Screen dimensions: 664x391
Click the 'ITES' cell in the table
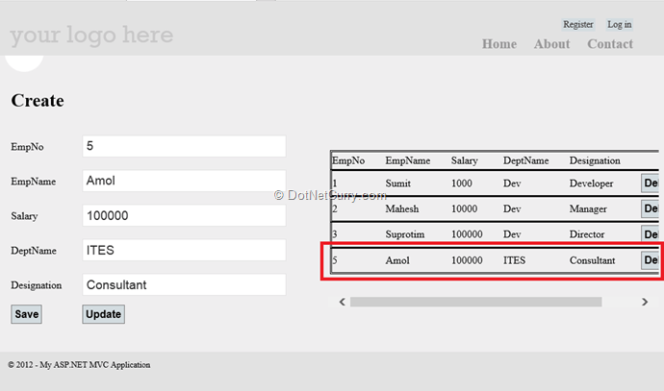[514, 260]
